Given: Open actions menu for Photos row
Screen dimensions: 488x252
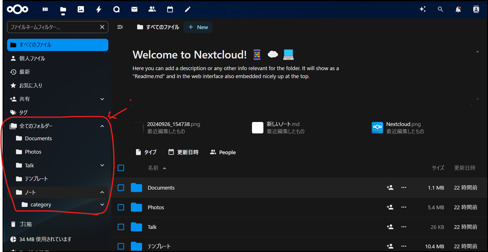Looking at the screenshot, I should 404,207.
